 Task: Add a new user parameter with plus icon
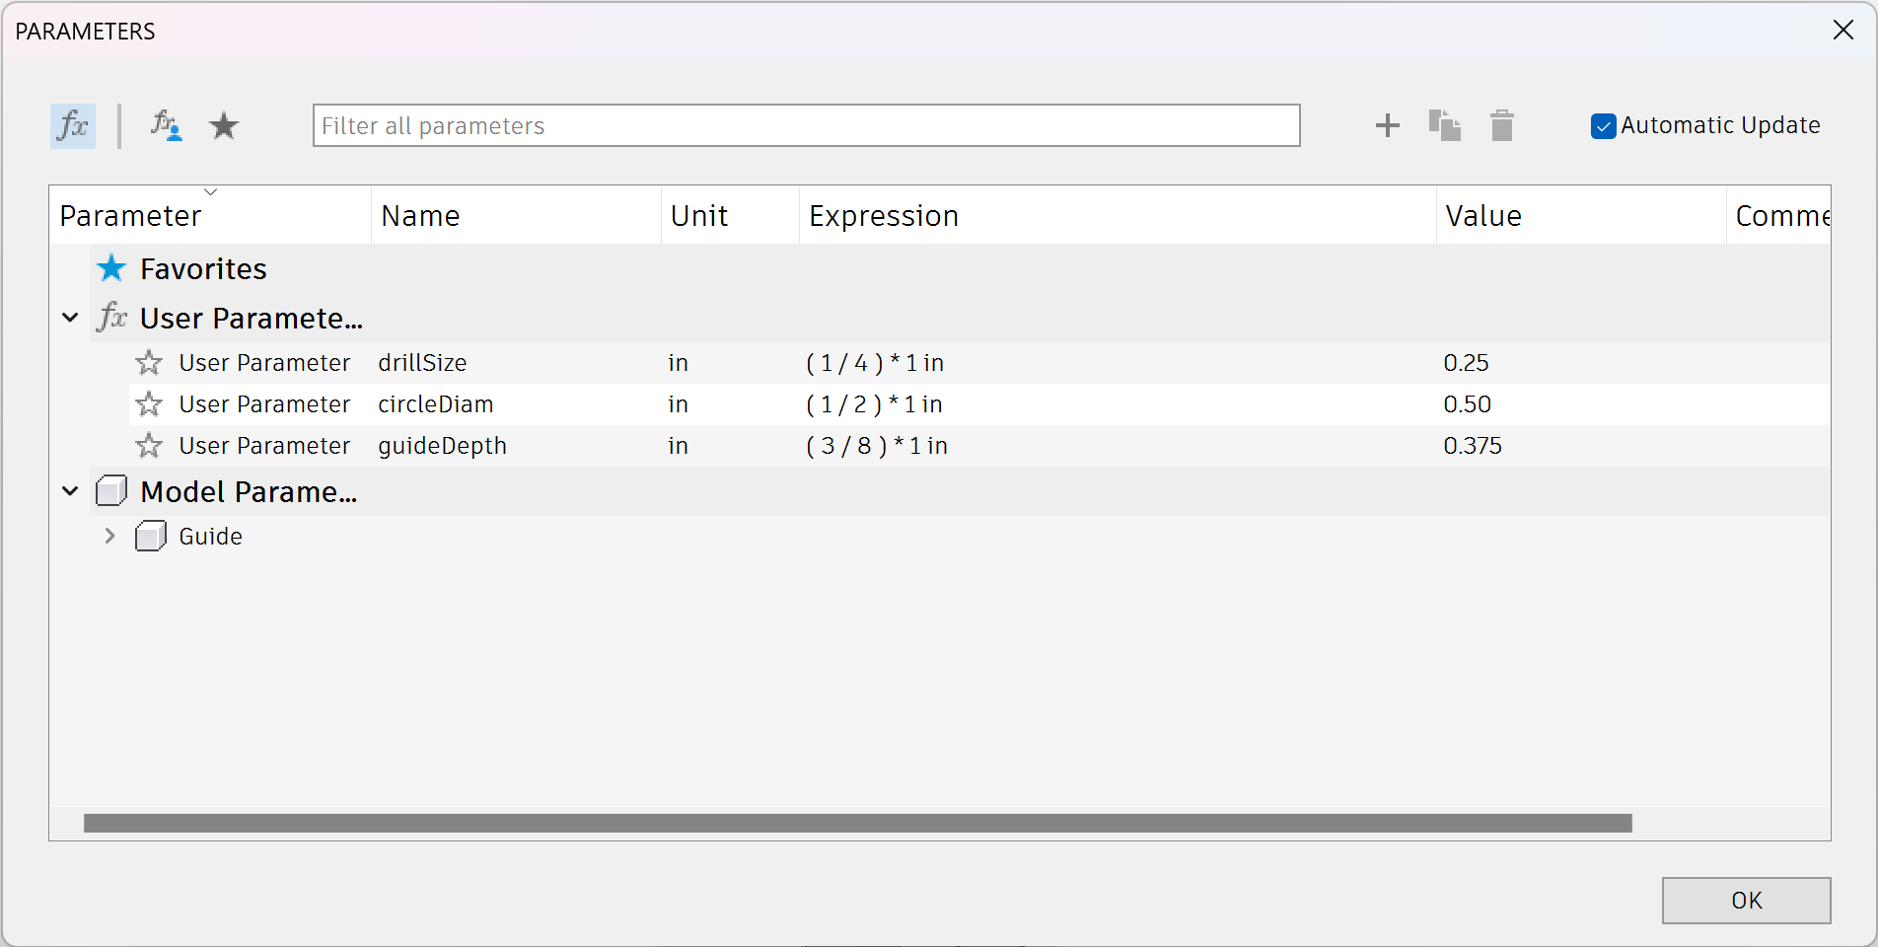(x=1387, y=126)
